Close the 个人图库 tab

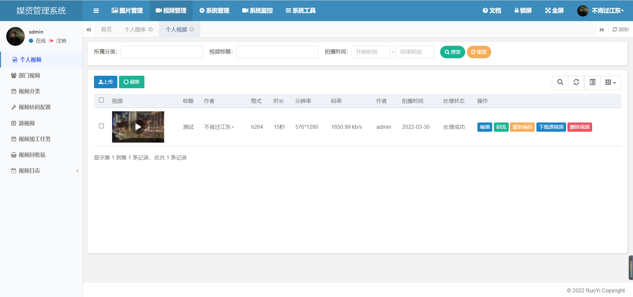(150, 29)
